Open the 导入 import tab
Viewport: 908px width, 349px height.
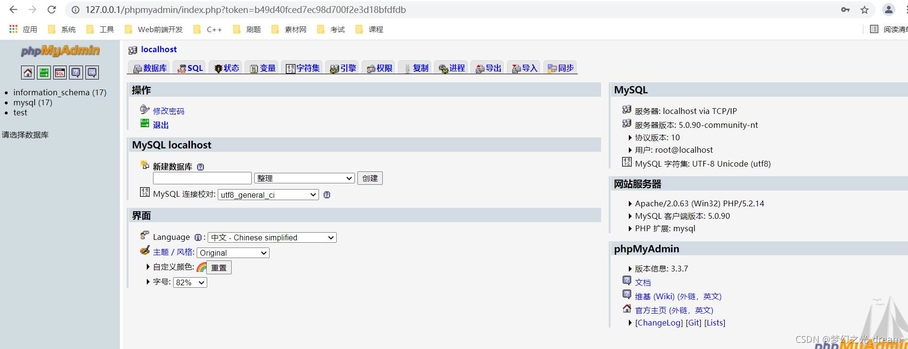524,68
